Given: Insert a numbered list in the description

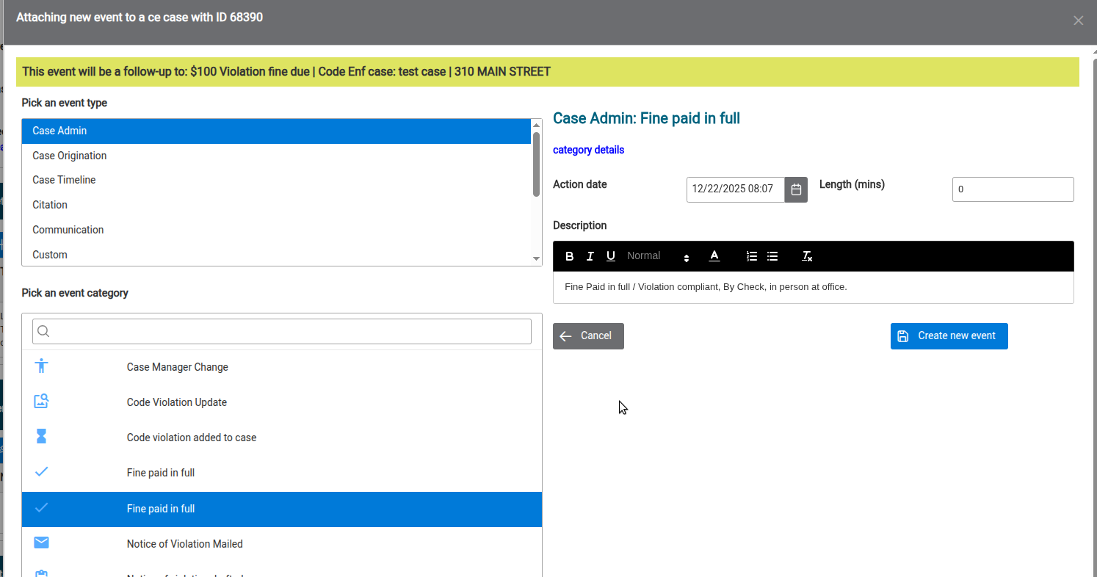Looking at the screenshot, I should pyautogui.click(x=752, y=256).
